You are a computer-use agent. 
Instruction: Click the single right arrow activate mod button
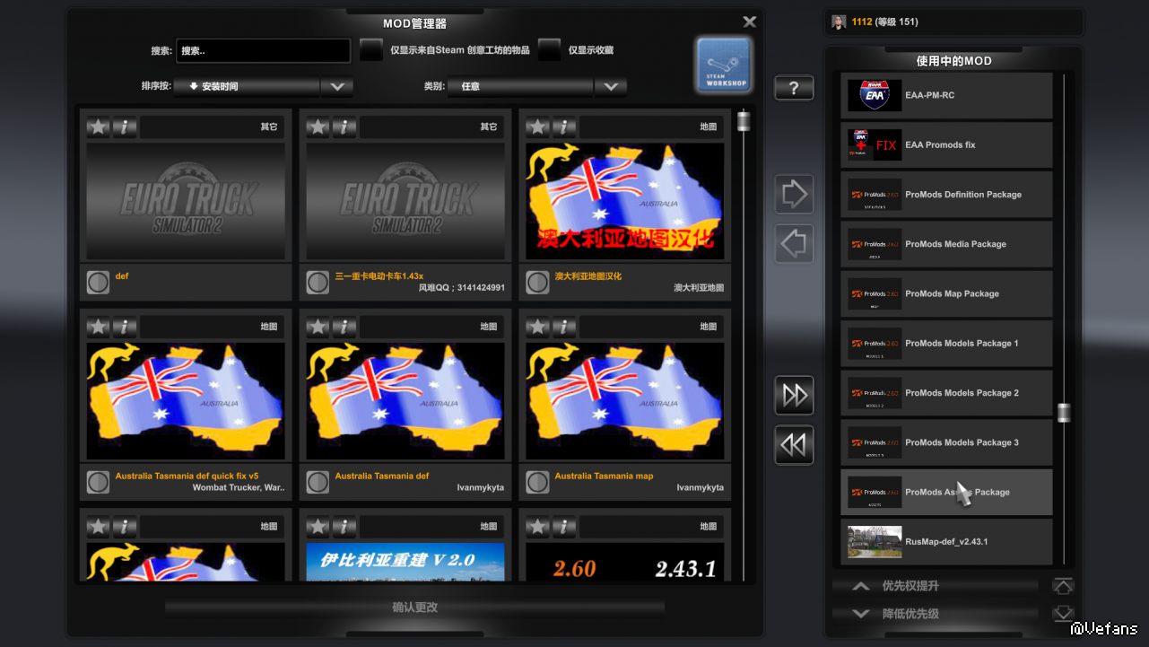(x=794, y=194)
